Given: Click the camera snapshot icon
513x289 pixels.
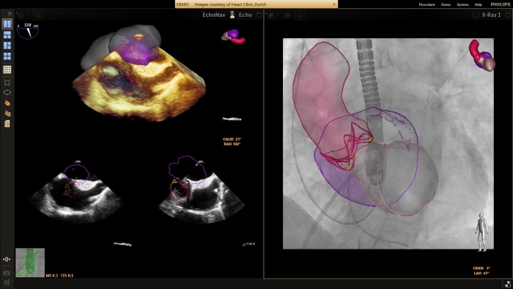Looking at the screenshot, I should pos(7,273).
